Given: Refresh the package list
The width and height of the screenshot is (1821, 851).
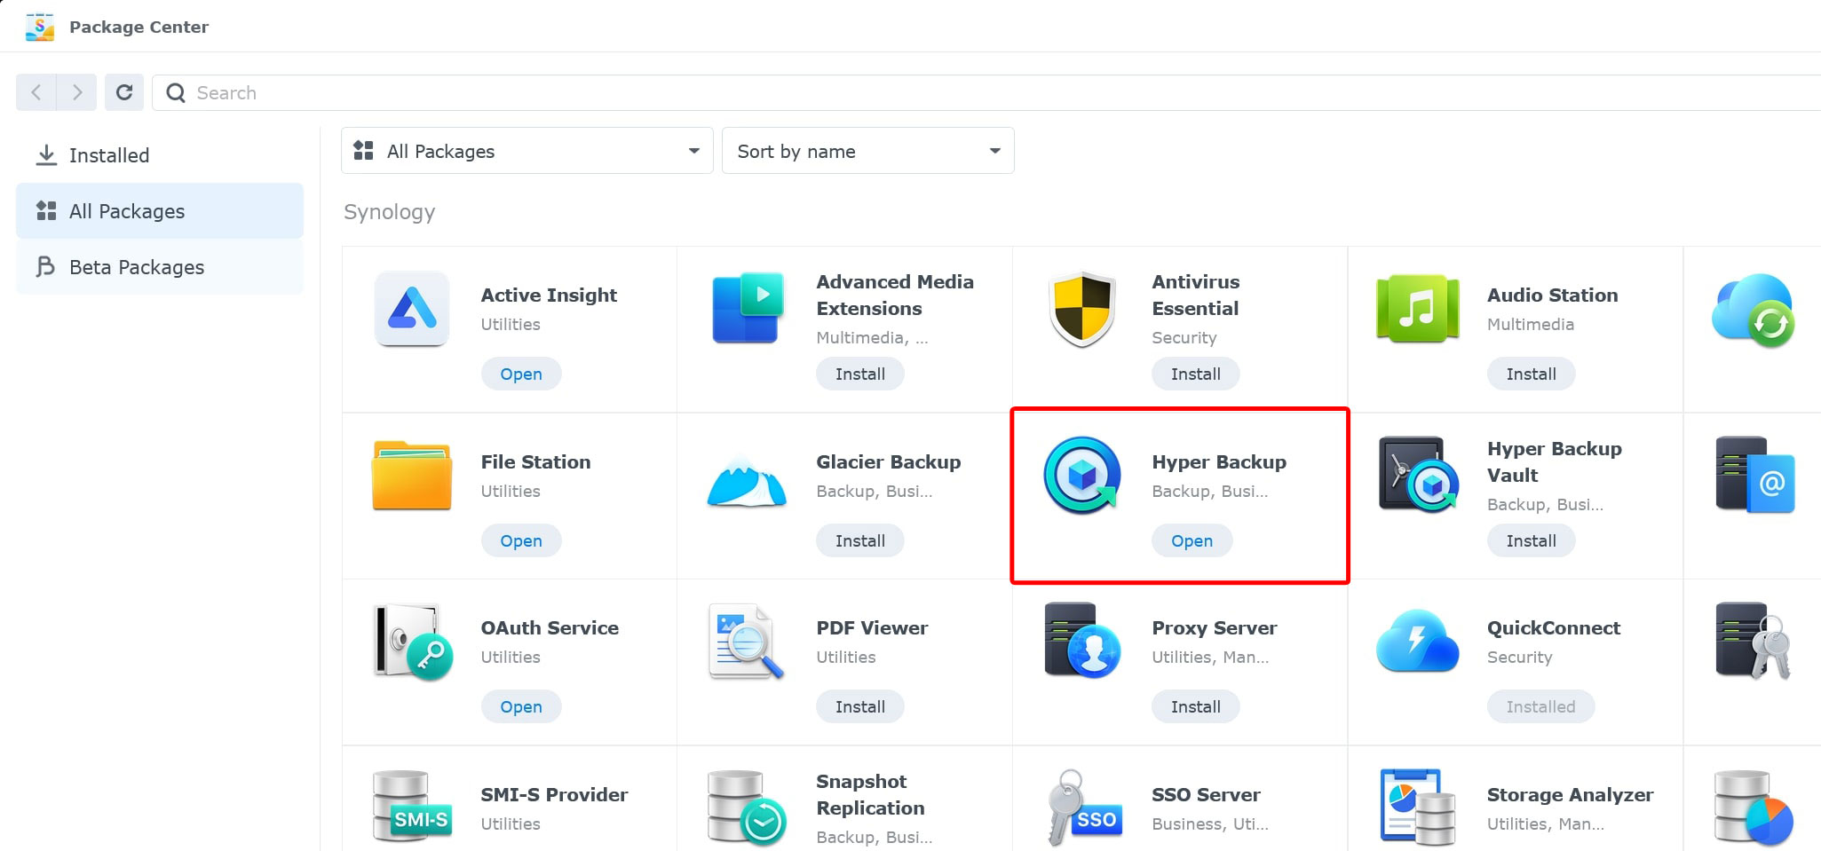Looking at the screenshot, I should click(124, 92).
